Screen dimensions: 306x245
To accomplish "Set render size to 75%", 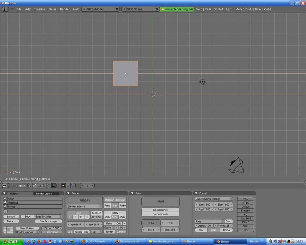I will click(107, 217).
